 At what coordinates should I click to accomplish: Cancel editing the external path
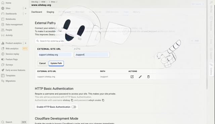[42, 63]
